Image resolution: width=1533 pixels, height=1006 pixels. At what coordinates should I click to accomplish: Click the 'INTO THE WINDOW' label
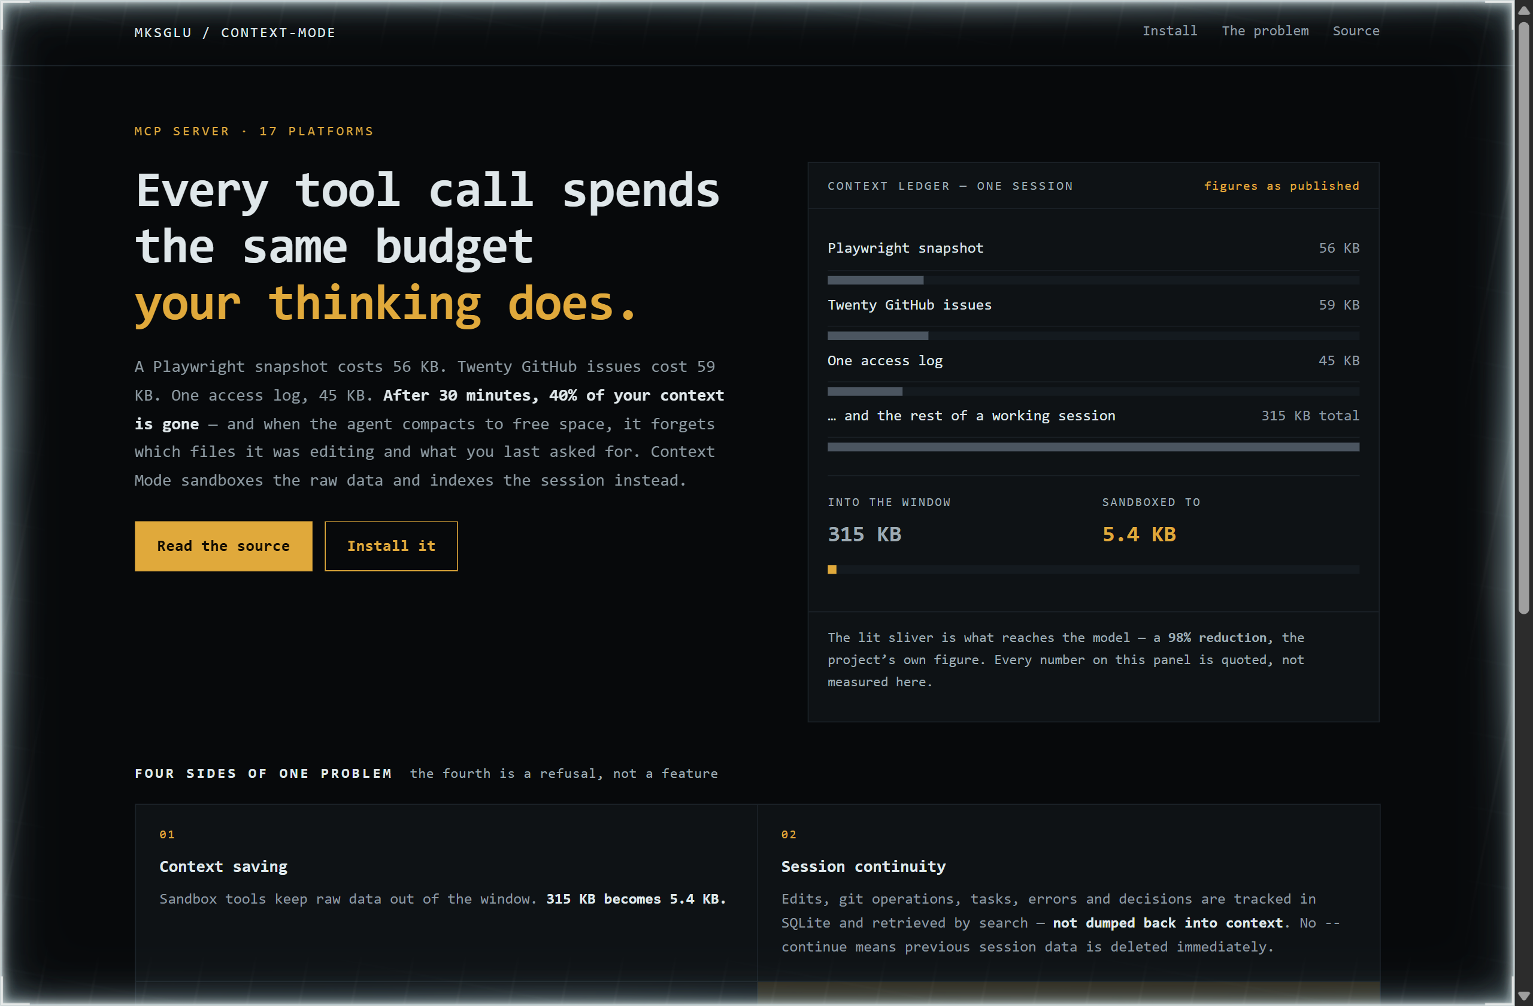click(x=889, y=502)
